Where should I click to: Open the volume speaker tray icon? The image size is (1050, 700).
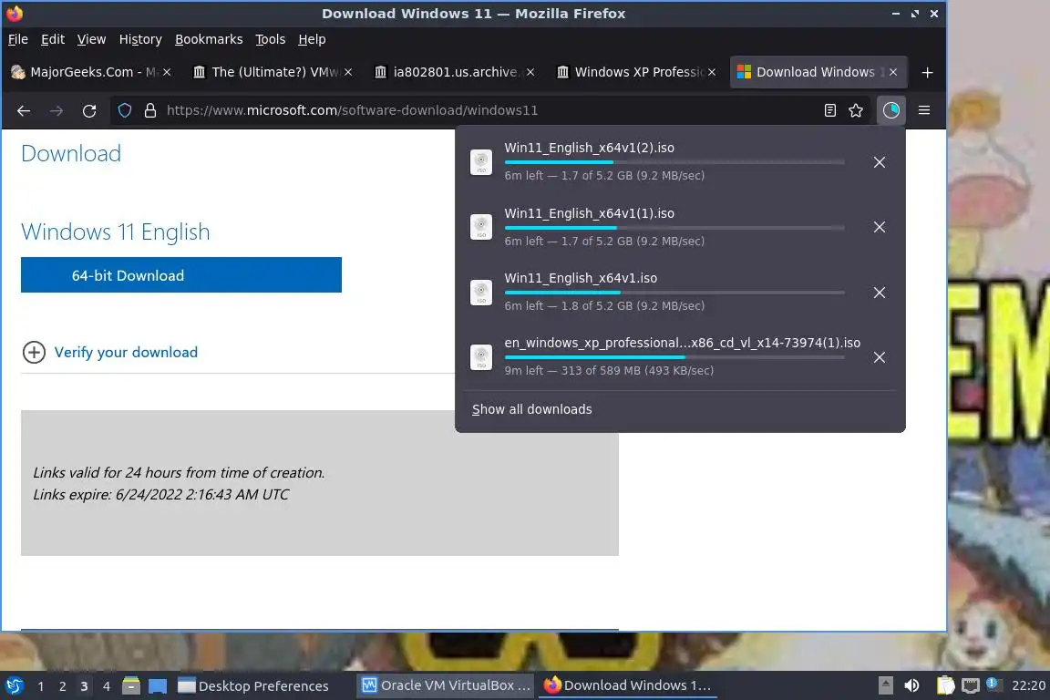[x=911, y=685]
